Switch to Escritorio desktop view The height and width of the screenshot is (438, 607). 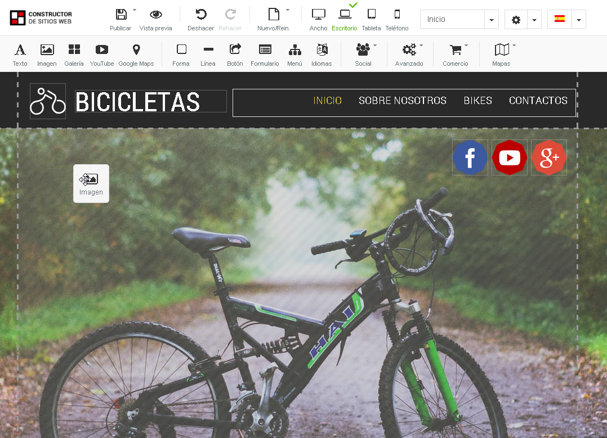click(x=345, y=14)
